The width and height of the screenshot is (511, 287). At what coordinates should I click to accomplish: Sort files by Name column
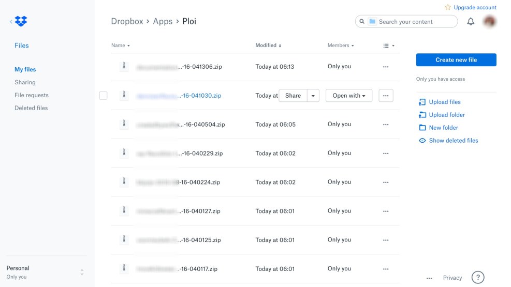point(120,45)
